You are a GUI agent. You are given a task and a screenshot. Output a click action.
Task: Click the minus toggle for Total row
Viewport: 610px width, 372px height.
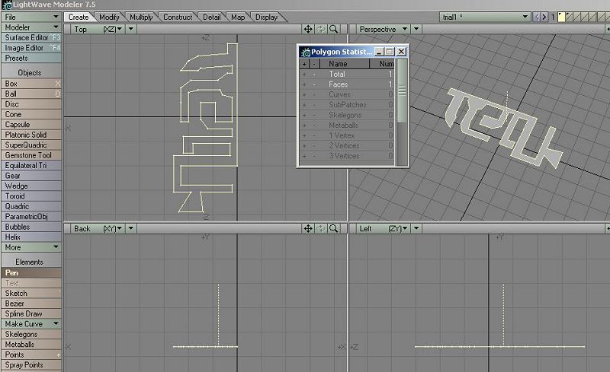313,75
